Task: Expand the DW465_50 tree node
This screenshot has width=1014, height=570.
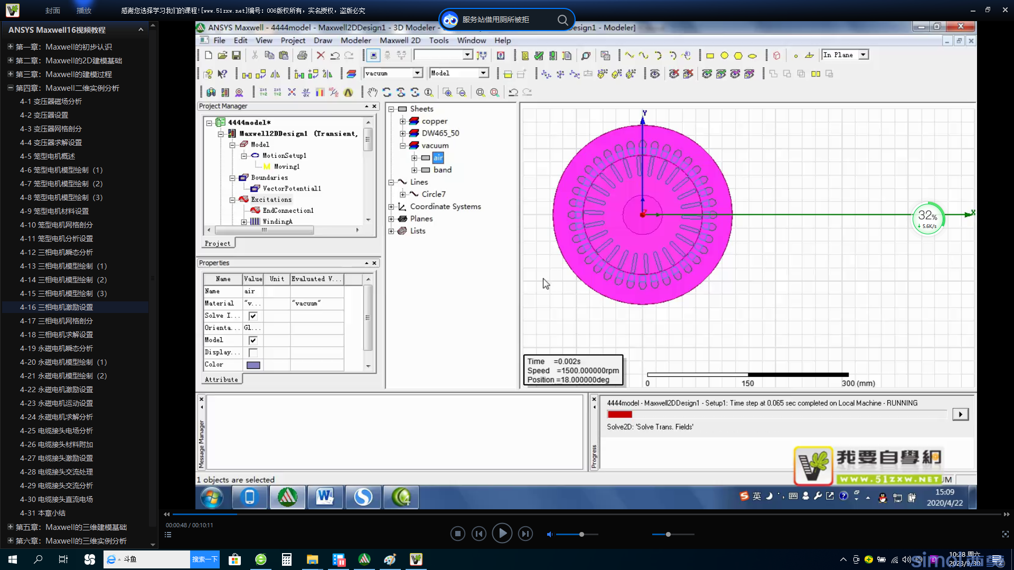Action: 402,134
